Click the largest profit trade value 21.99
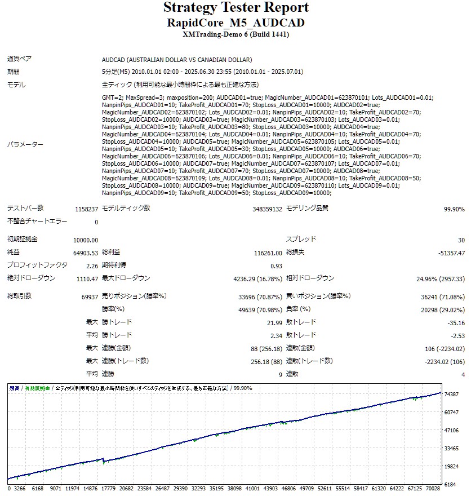This screenshot has width=471, height=496. coord(274,323)
